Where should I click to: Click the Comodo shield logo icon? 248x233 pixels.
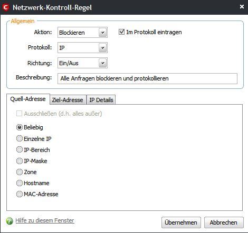pos(6,8)
